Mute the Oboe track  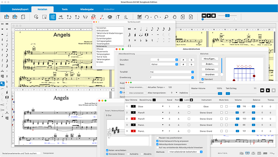pos(221,107)
